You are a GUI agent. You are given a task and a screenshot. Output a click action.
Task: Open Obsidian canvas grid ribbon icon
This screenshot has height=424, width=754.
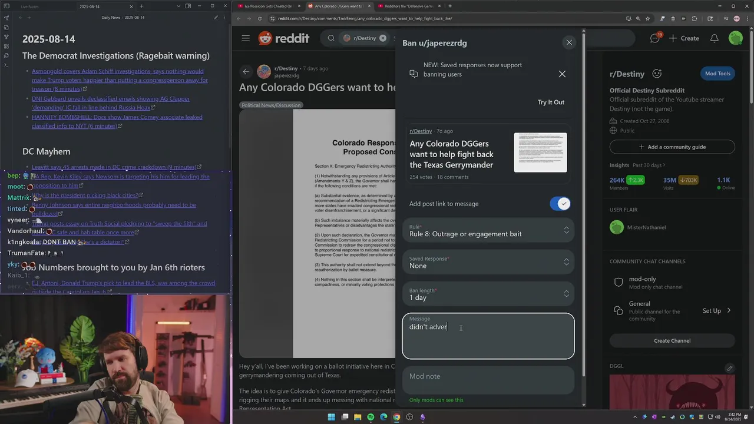point(6,46)
